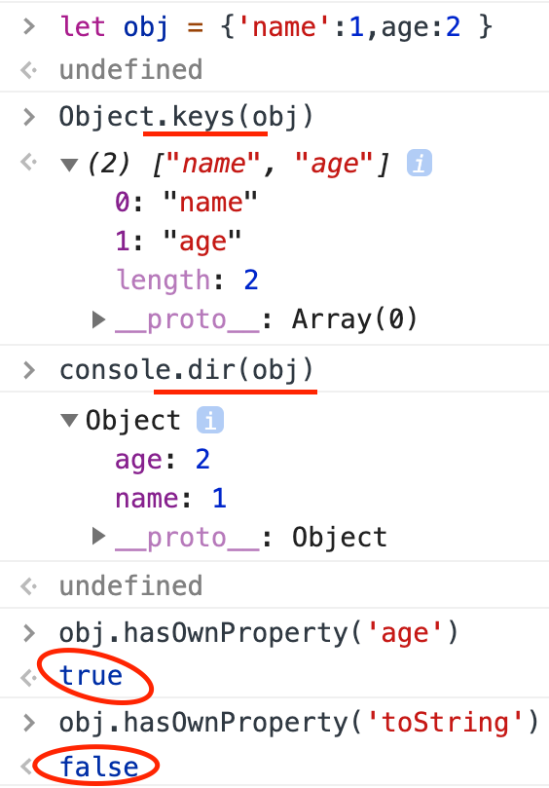
Task: Click the output arrow beside first undefined
Action: pyautogui.click(x=29, y=70)
